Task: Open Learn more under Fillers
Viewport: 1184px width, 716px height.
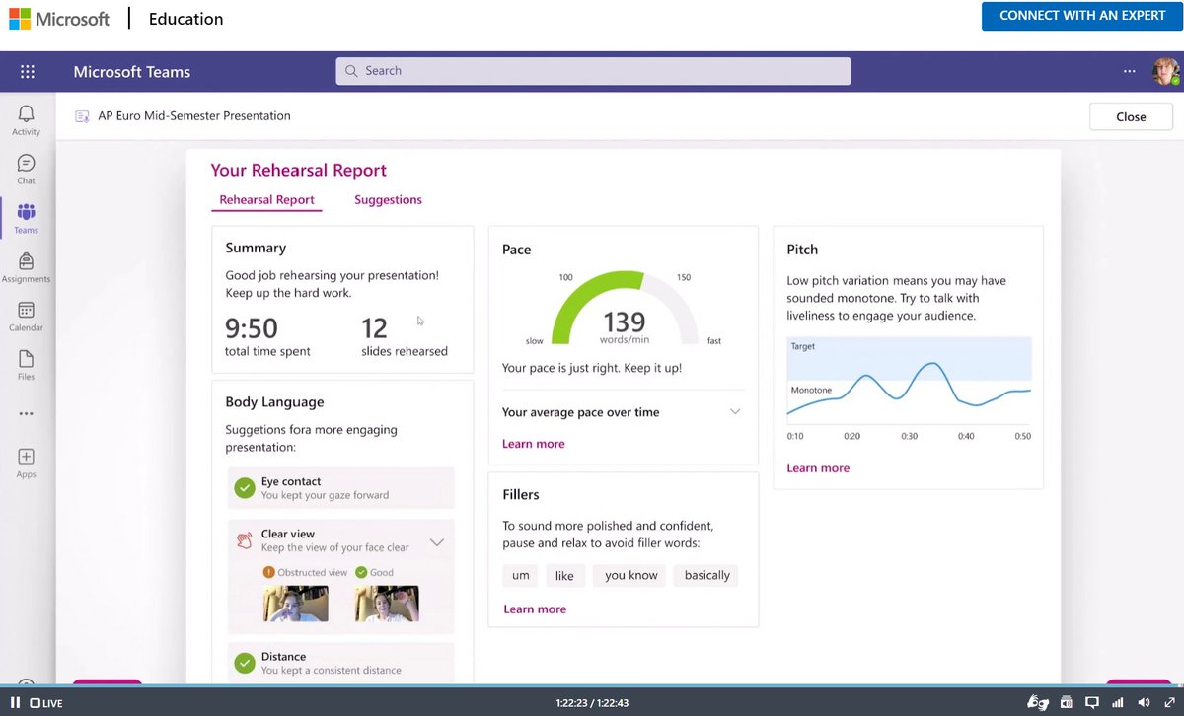Action: 535,609
